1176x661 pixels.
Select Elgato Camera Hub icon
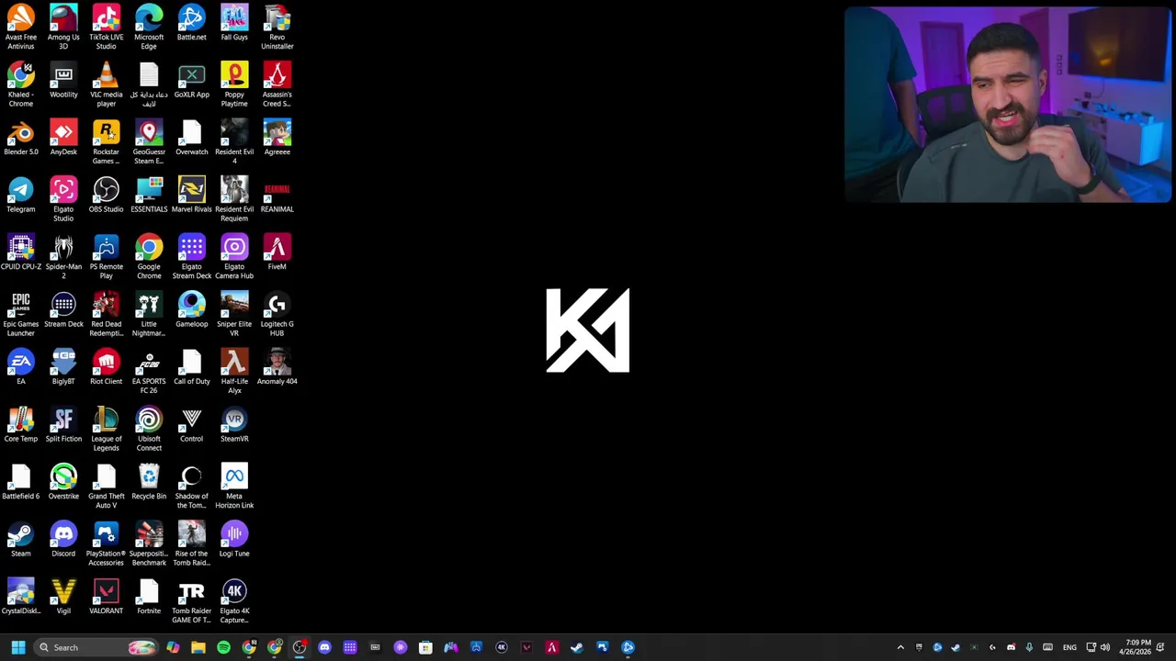(234, 256)
